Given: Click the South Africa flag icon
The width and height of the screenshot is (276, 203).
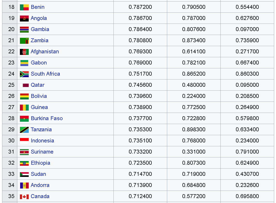Looking at the screenshot, I should [x=24, y=74].
